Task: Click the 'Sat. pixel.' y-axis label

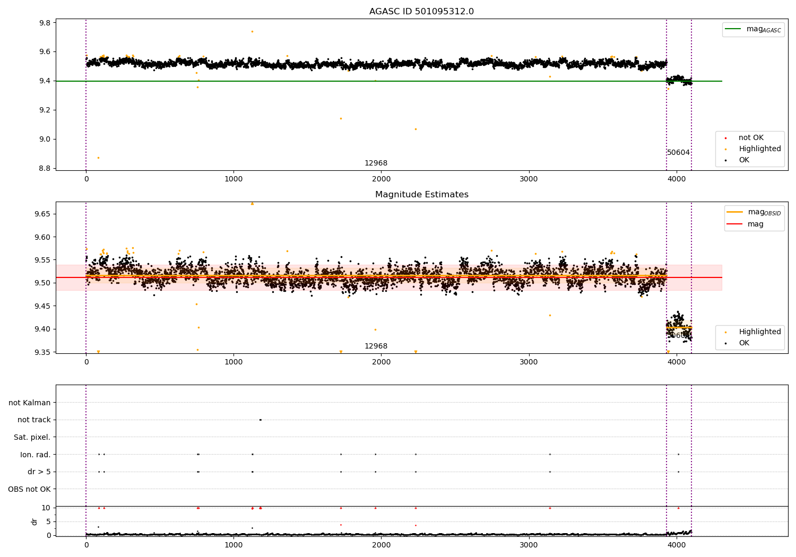Action: (x=32, y=438)
